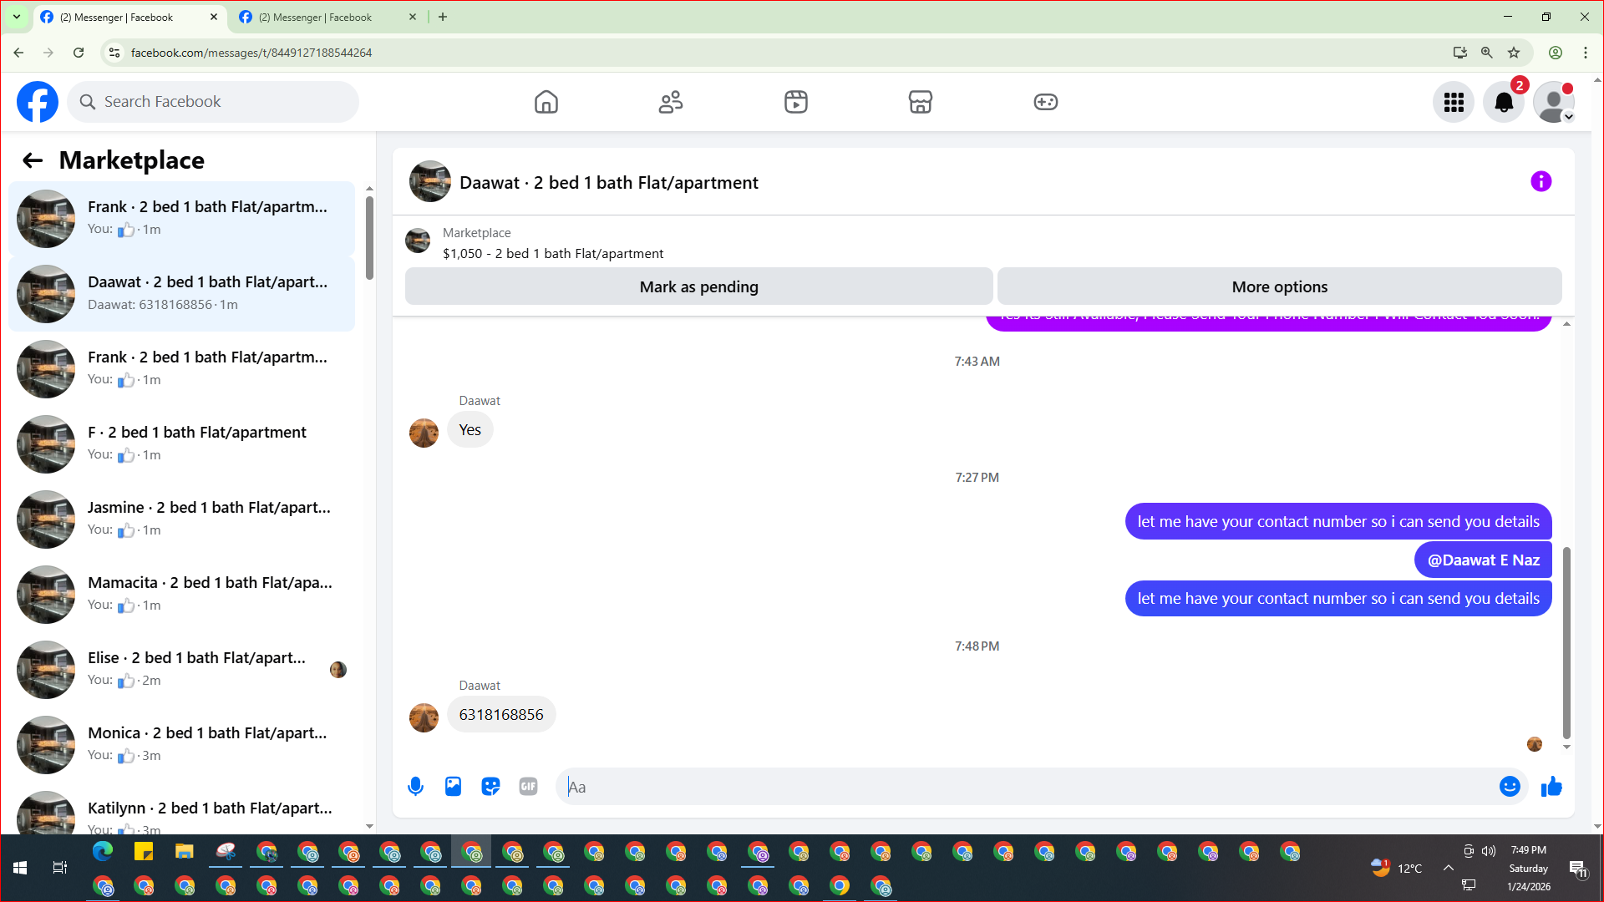1604x902 pixels.
Task: Mark the listing as pending
Action: 698,286
